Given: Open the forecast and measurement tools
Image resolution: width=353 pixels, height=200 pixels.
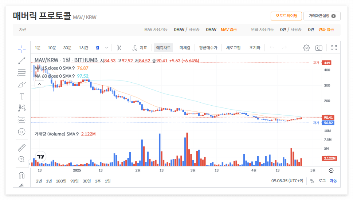Looking at the screenshot, I should click(x=21, y=120).
